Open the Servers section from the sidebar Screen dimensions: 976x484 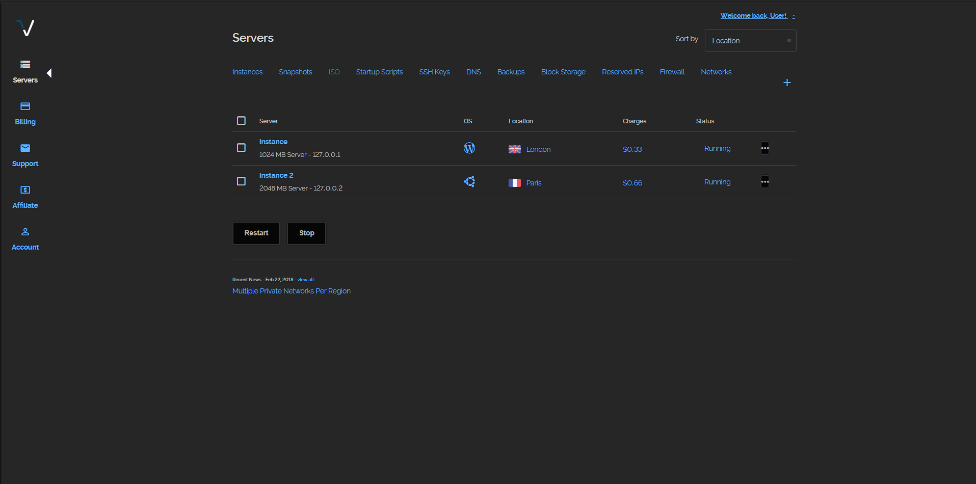coord(25,71)
